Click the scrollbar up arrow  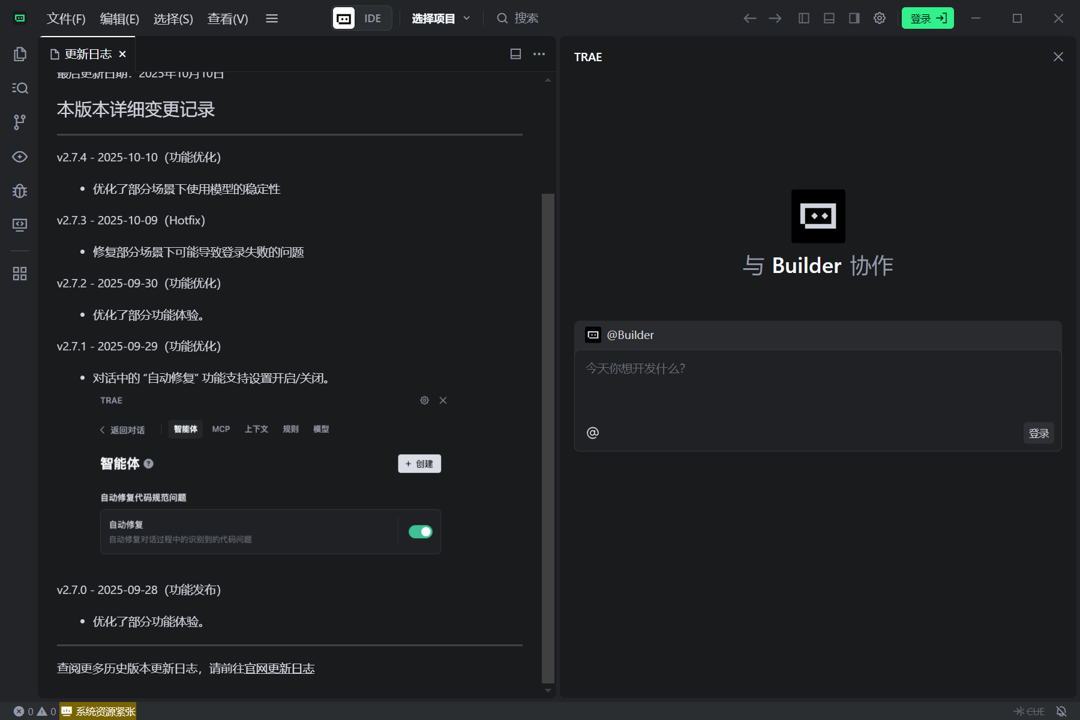548,80
